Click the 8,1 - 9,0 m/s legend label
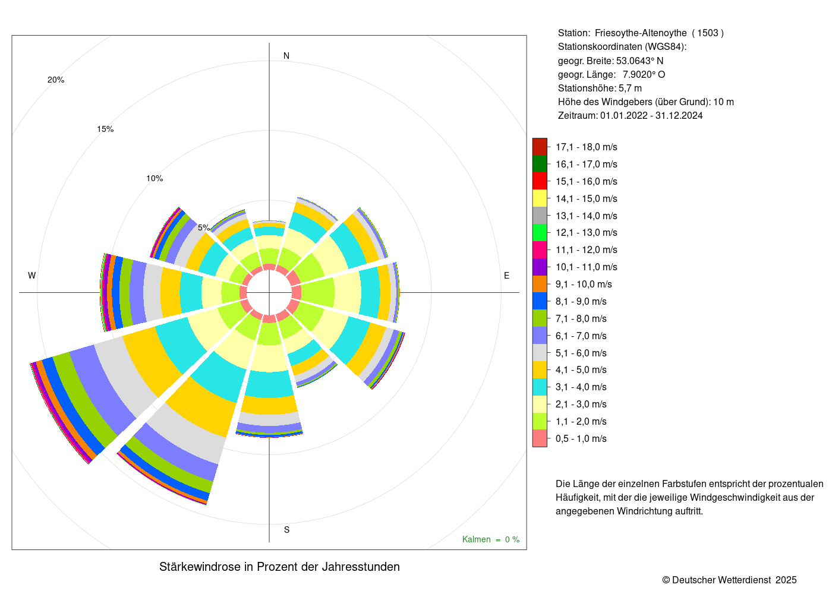Image resolution: width=832 pixels, height=594 pixels. tap(581, 301)
